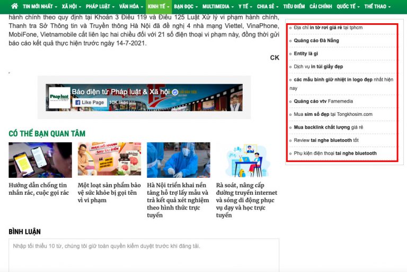This screenshot has height=272, width=407.
Task: Read article Hướng dẫn chống tin nhắn rác
Action: pyautogui.click(x=39, y=189)
